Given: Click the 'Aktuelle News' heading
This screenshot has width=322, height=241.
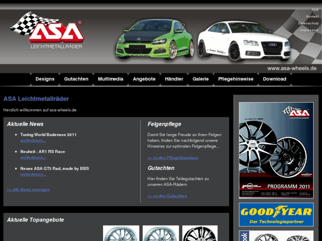Looking at the screenshot, I should [25, 124].
